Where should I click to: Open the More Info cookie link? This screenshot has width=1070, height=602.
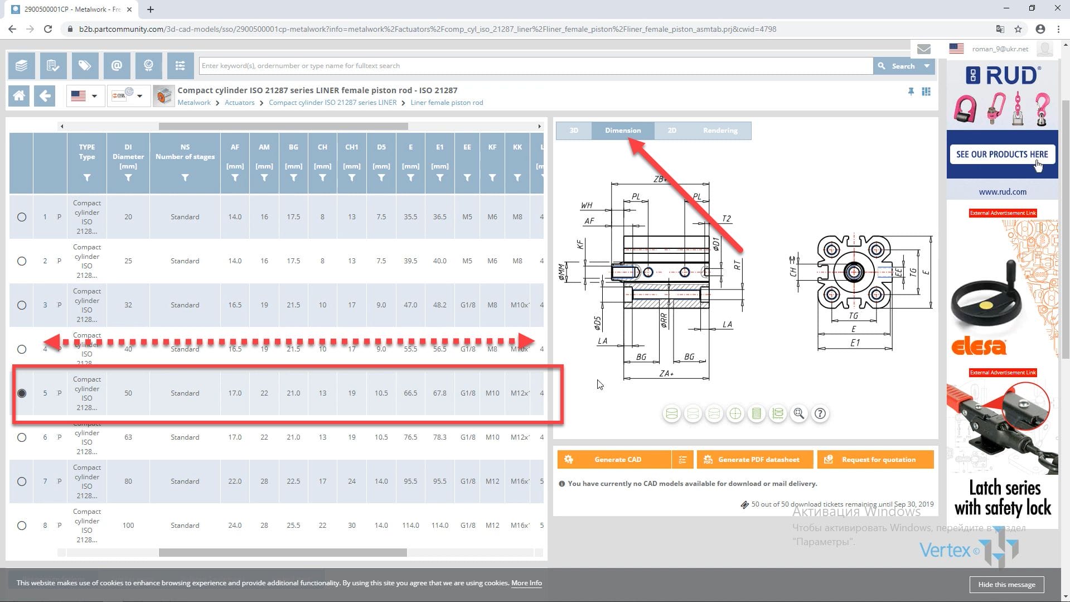click(x=526, y=582)
